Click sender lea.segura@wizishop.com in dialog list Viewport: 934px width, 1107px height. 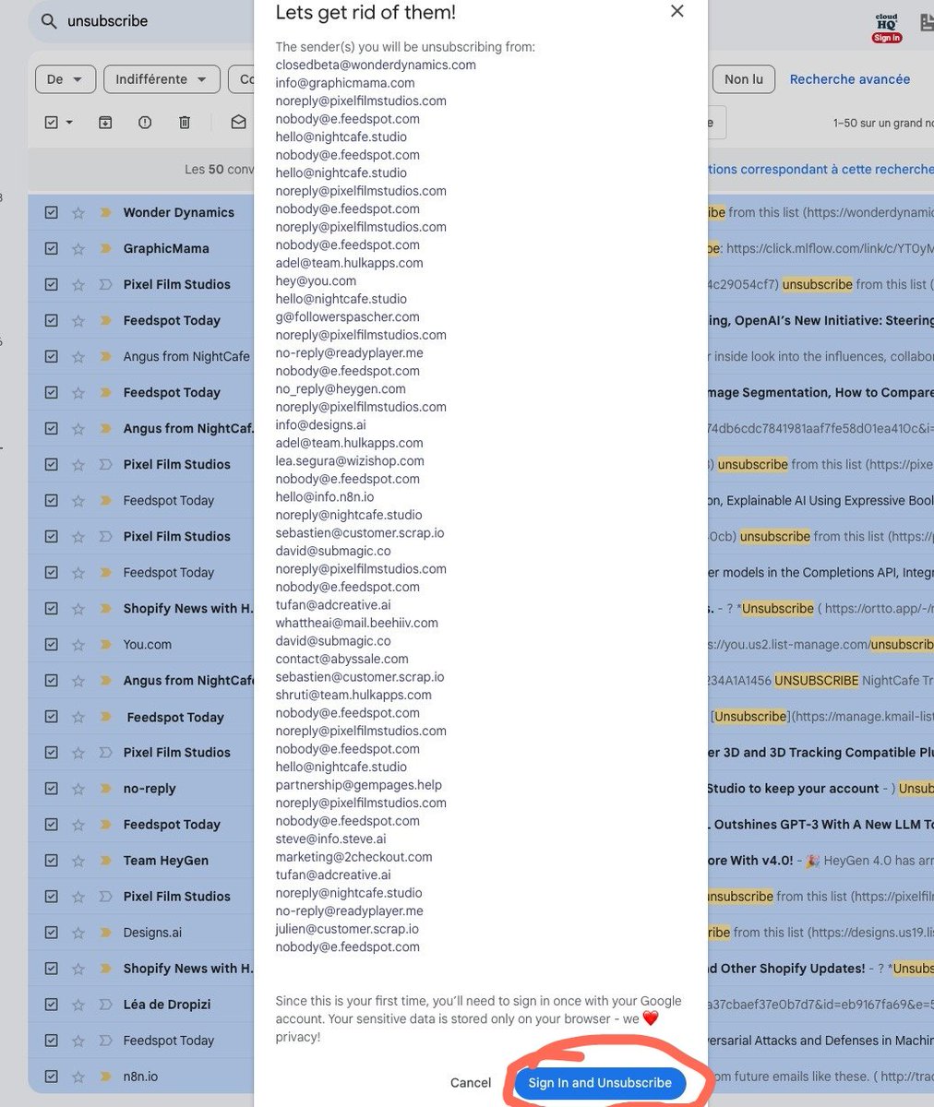(x=350, y=460)
